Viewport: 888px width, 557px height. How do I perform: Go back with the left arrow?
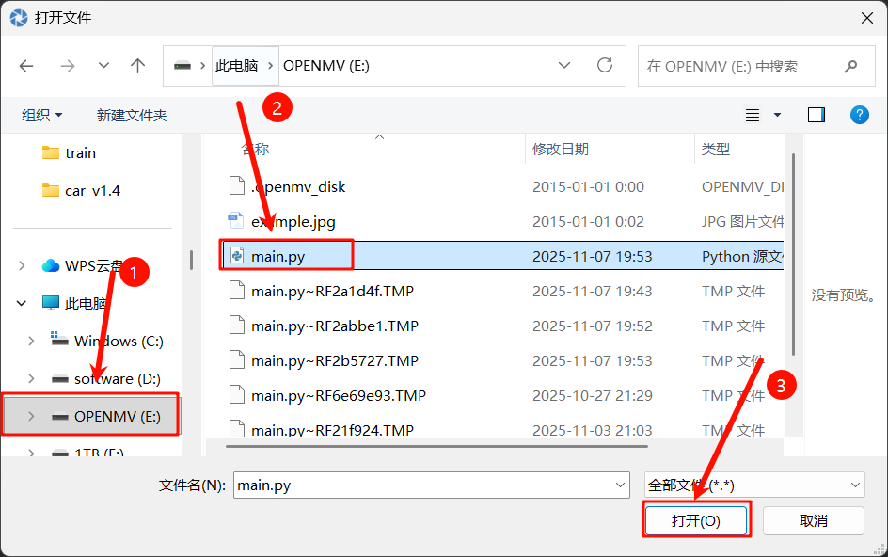click(26, 66)
